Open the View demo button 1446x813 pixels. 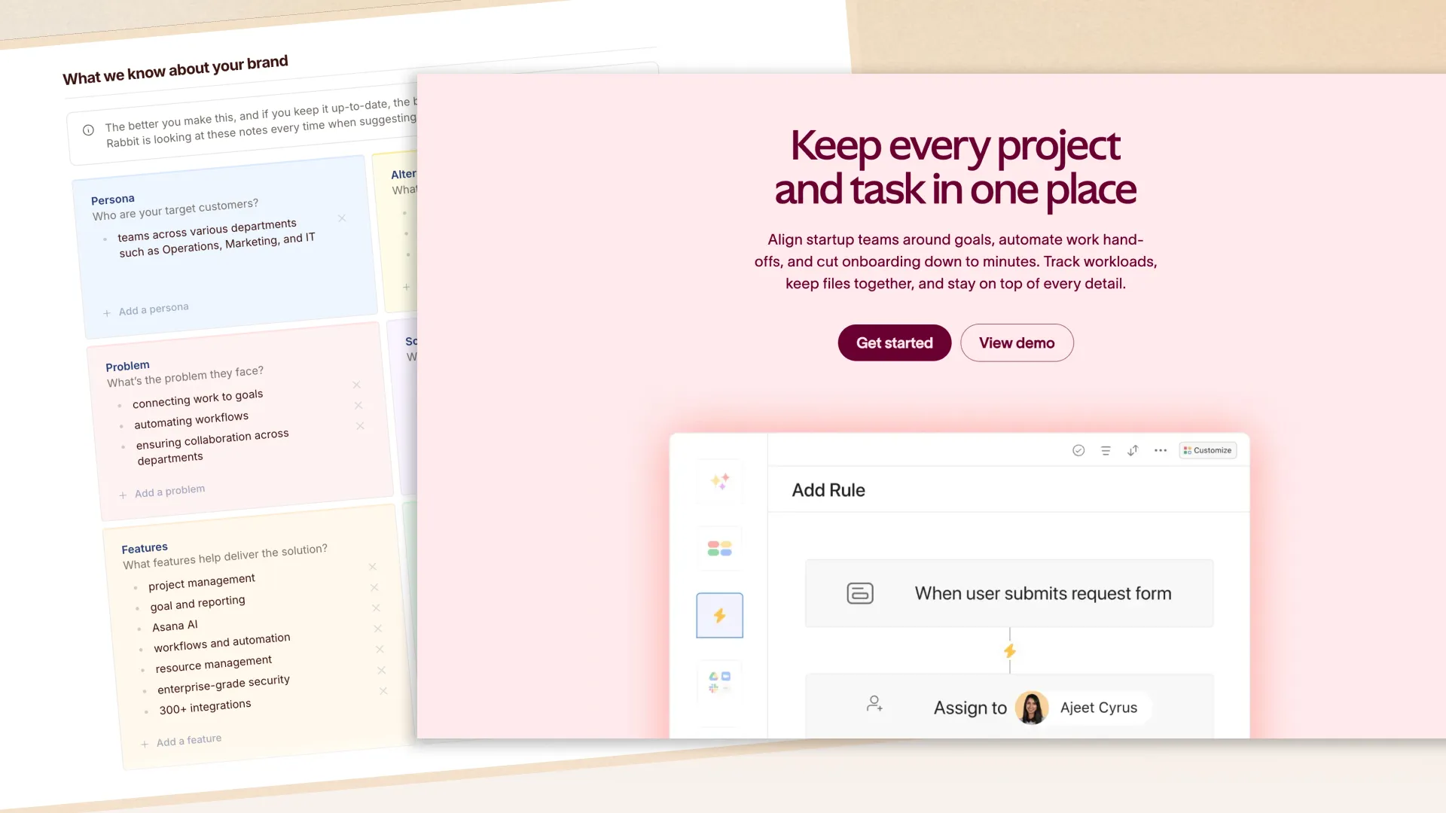click(x=1017, y=343)
